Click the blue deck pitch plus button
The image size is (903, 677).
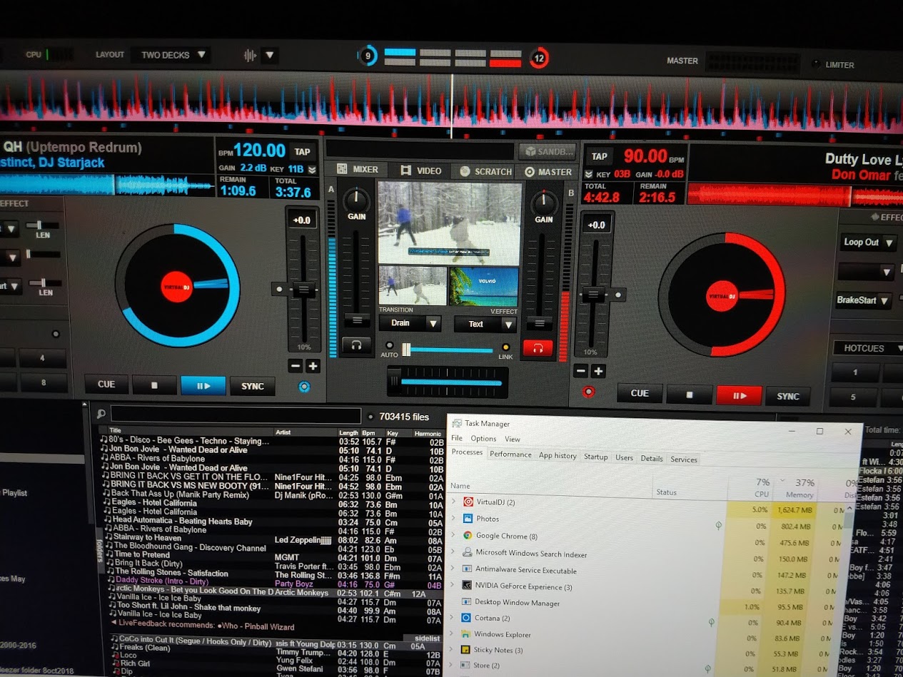(x=313, y=366)
